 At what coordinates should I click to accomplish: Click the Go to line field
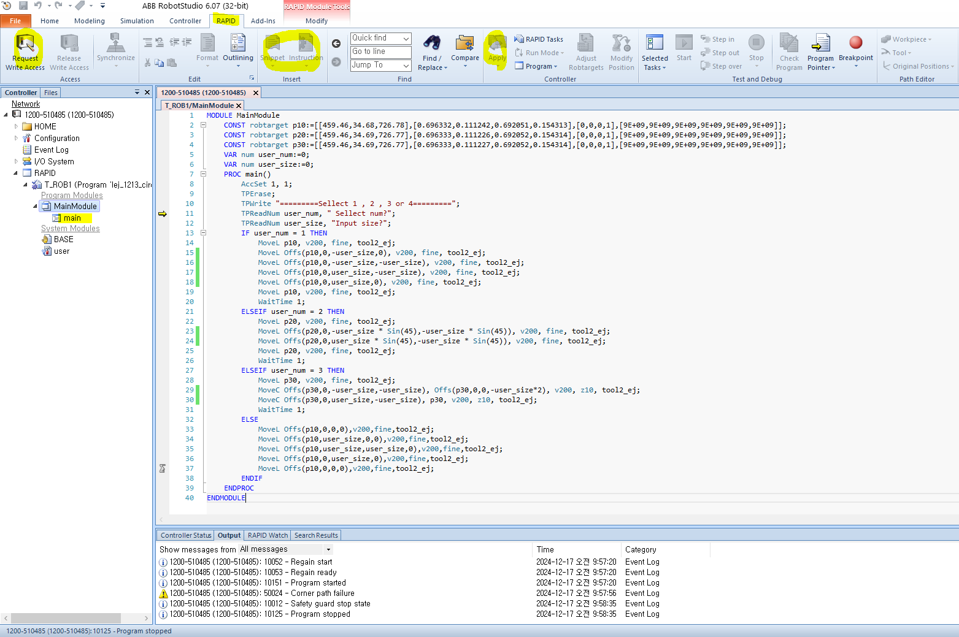pos(380,51)
